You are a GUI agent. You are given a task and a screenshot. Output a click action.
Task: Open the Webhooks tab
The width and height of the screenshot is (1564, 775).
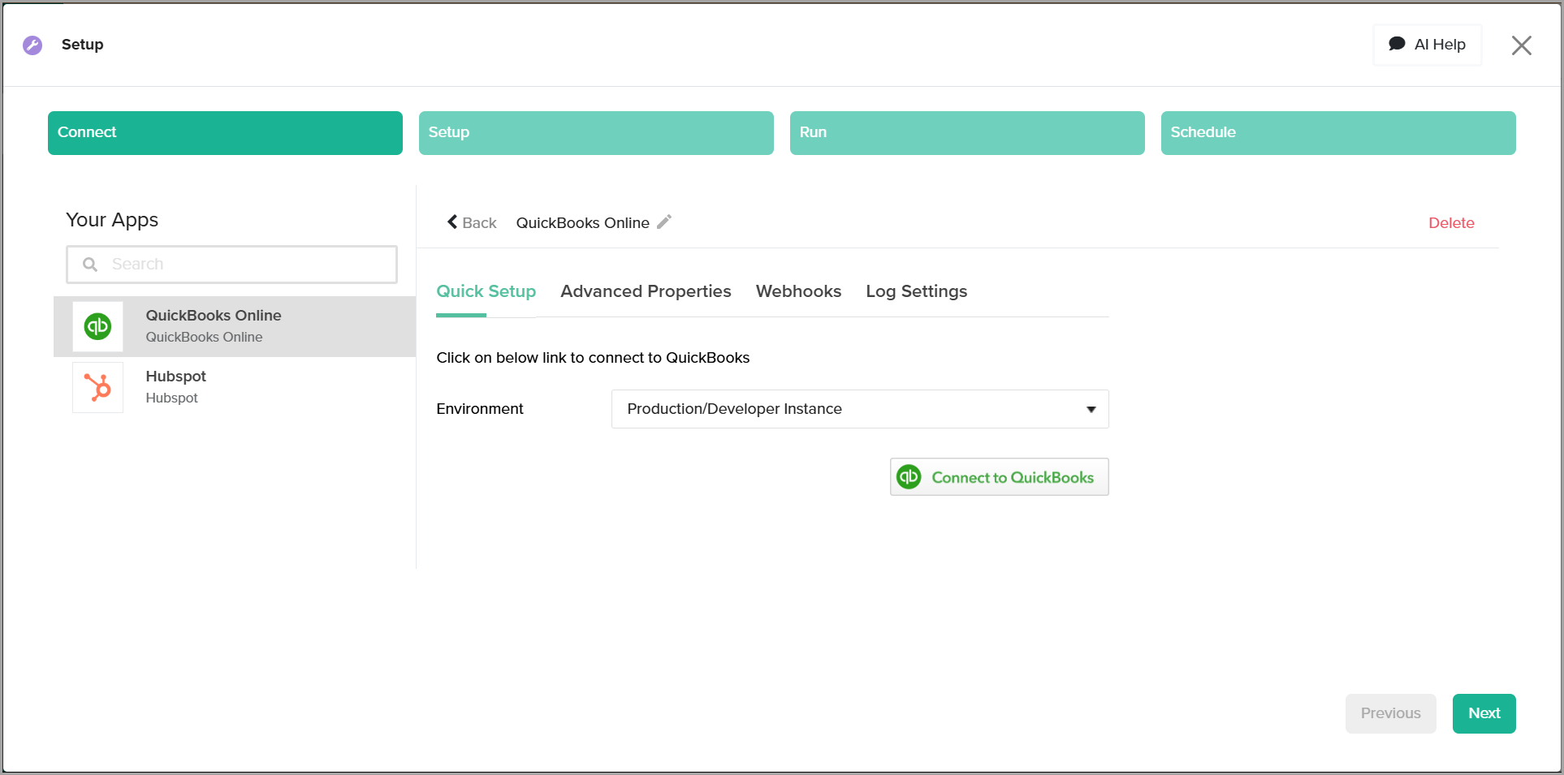point(797,291)
